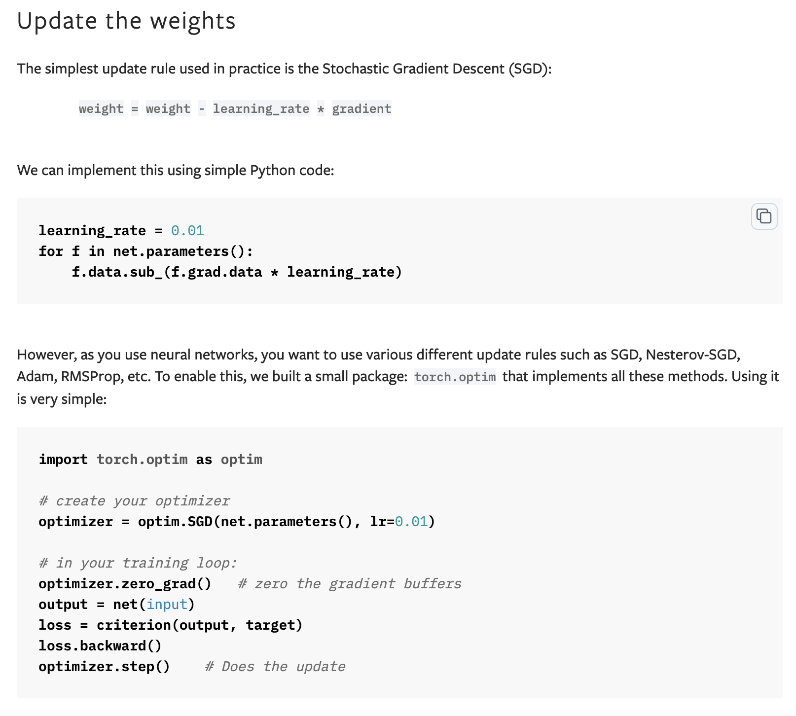Click optimizer.step() in the code
Screen dimensions: 796x716
(104, 667)
